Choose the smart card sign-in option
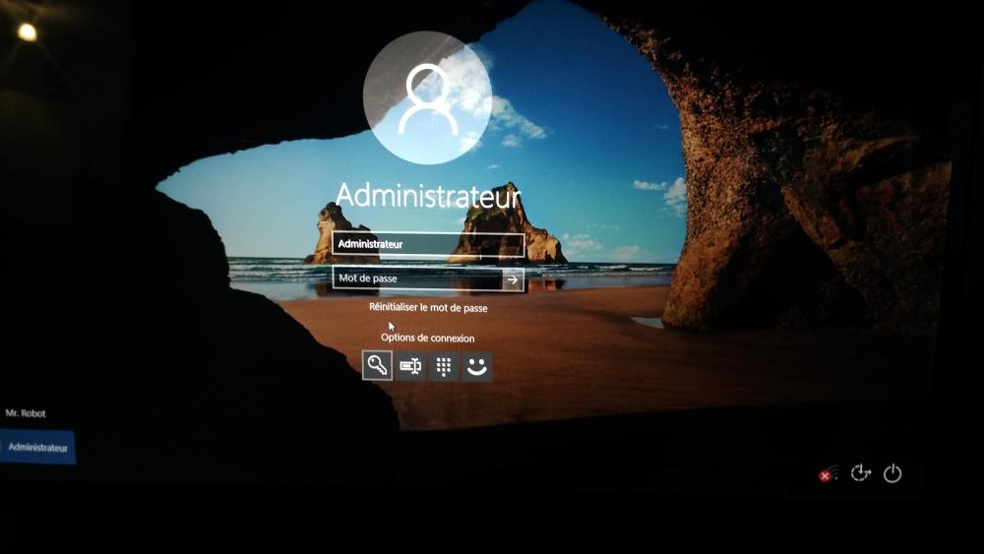Viewport: 984px width, 554px height. [x=411, y=366]
